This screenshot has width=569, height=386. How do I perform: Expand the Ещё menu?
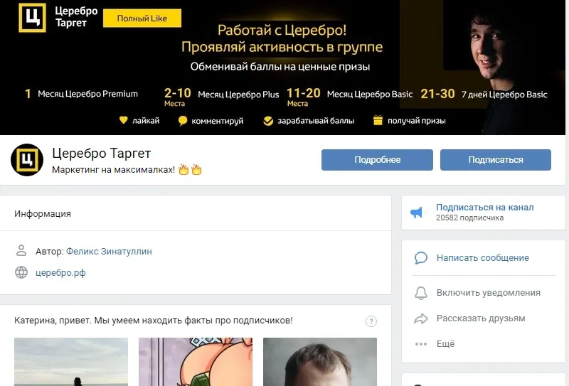point(446,344)
